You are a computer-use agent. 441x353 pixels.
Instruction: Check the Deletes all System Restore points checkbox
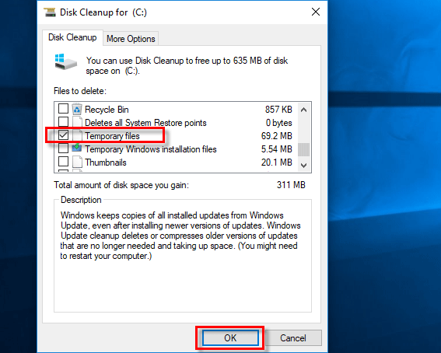coord(63,122)
